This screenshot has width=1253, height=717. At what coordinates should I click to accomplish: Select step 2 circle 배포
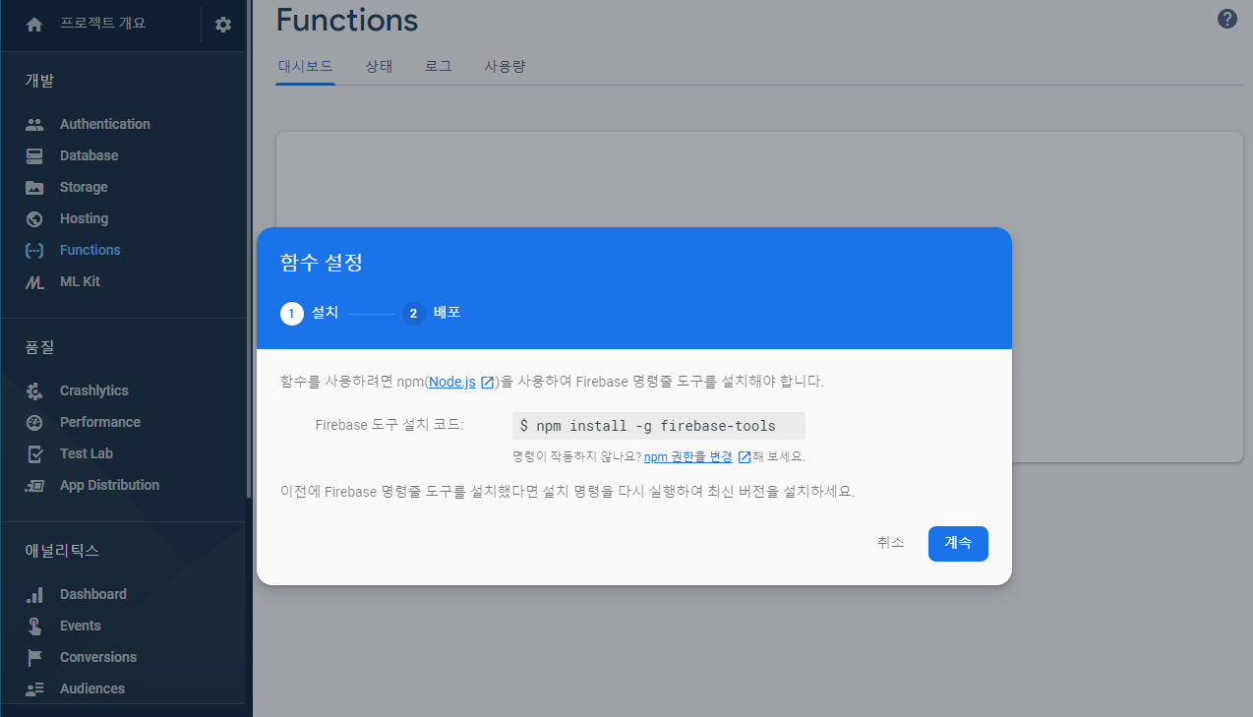(413, 313)
